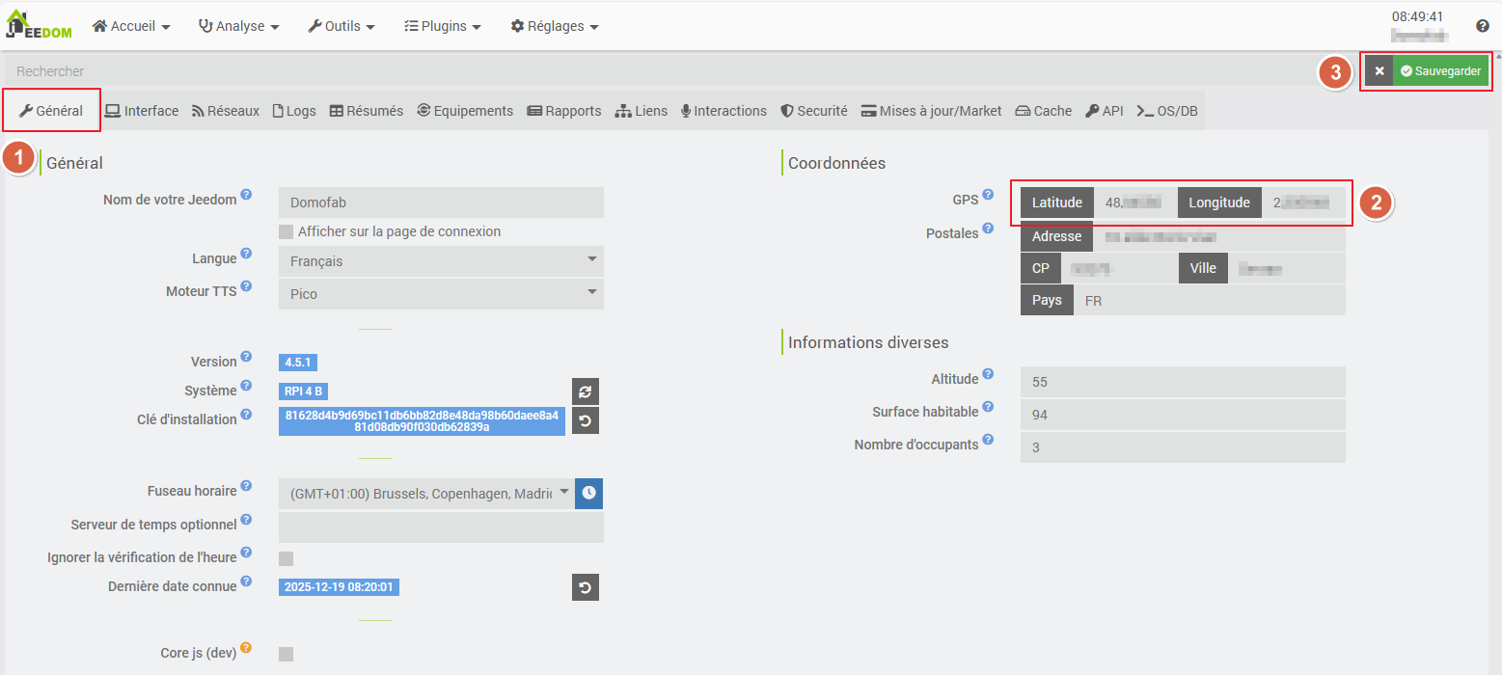Open the Réglages menu
This screenshot has width=1502, height=675.
pos(555,26)
